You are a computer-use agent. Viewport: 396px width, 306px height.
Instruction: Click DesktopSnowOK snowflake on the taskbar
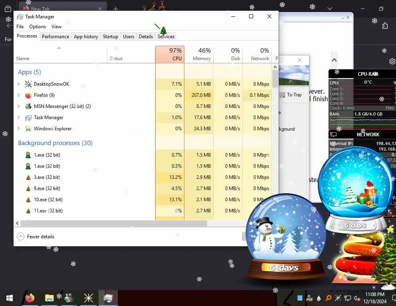[x=88, y=298]
